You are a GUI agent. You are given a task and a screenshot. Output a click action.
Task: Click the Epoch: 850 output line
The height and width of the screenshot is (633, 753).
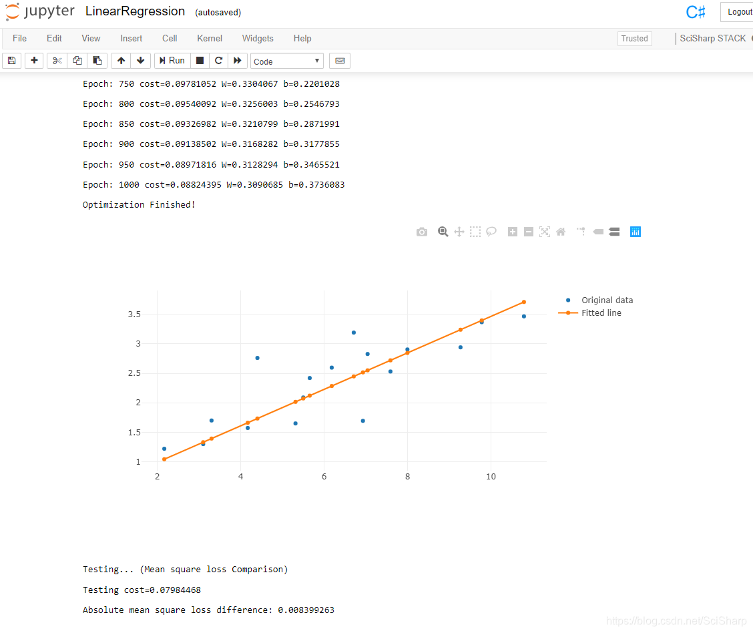pyautogui.click(x=212, y=124)
